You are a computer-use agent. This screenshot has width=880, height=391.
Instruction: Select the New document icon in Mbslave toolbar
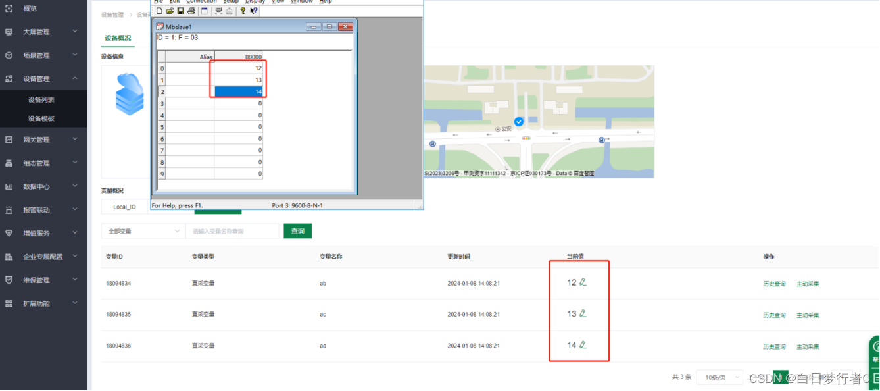[x=159, y=11]
